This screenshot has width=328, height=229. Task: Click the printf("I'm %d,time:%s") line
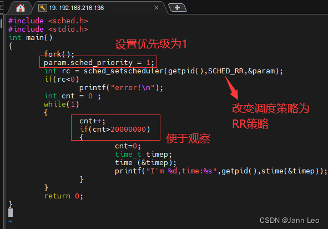[x=221, y=171]
